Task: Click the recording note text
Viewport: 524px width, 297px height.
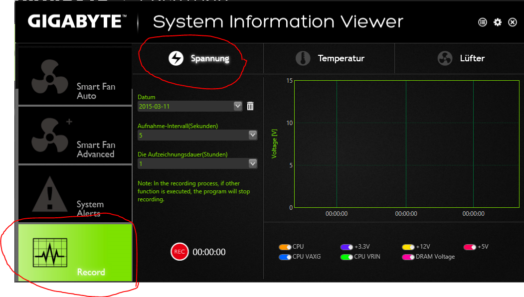Action: [x=194, y=191]
